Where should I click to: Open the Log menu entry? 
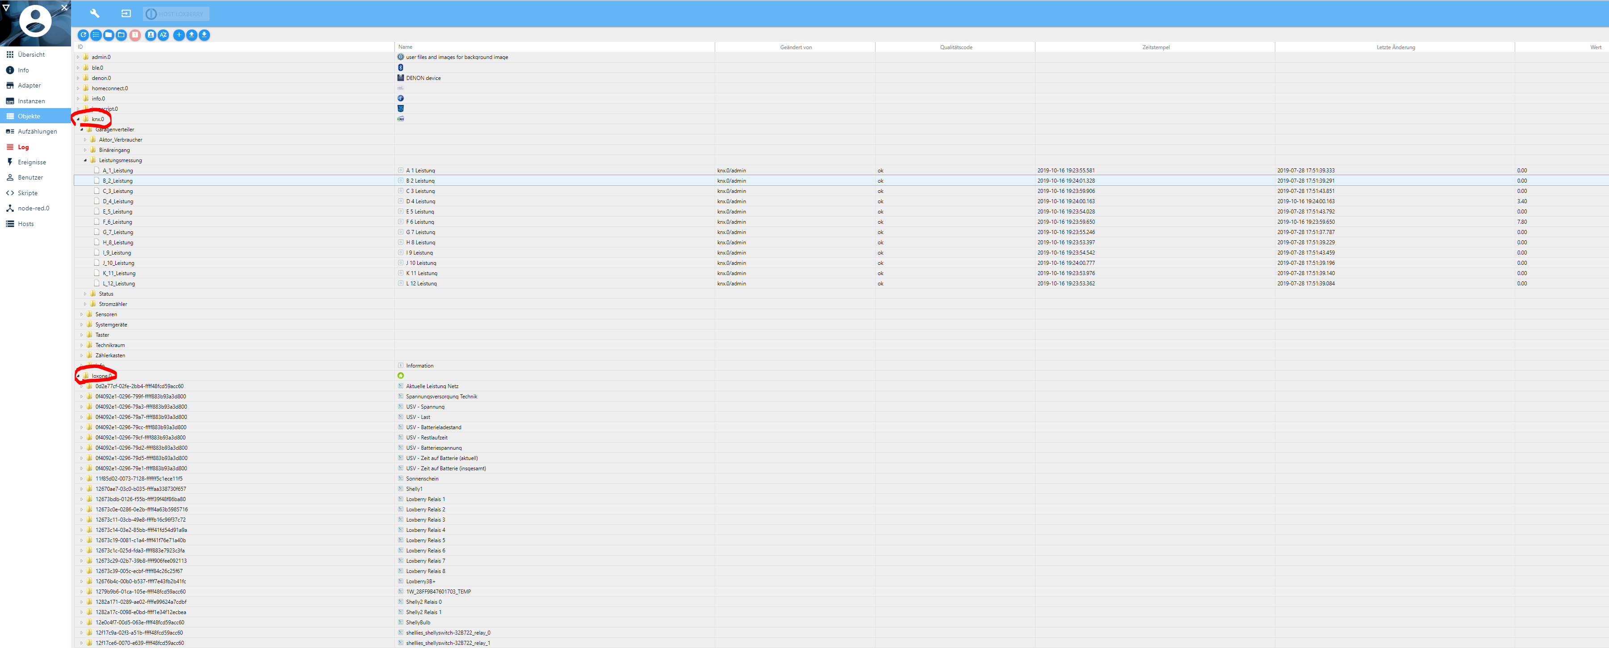23,147
